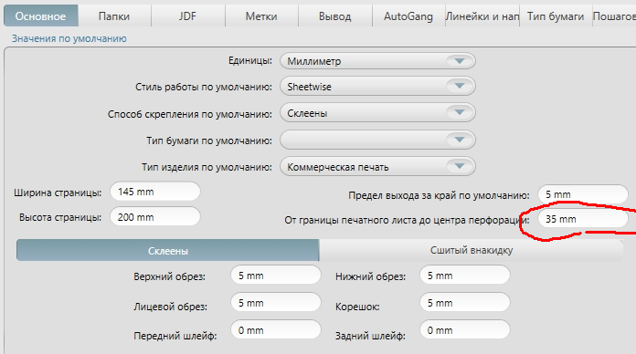636x354 pixels.
Task: Open the Пошагов tab
Action: click(614, 16)
